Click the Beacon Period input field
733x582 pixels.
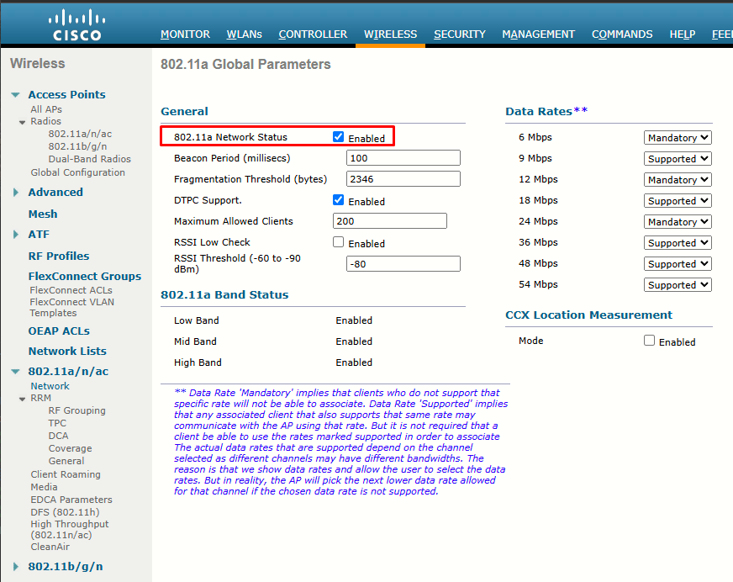click(403, 157)
